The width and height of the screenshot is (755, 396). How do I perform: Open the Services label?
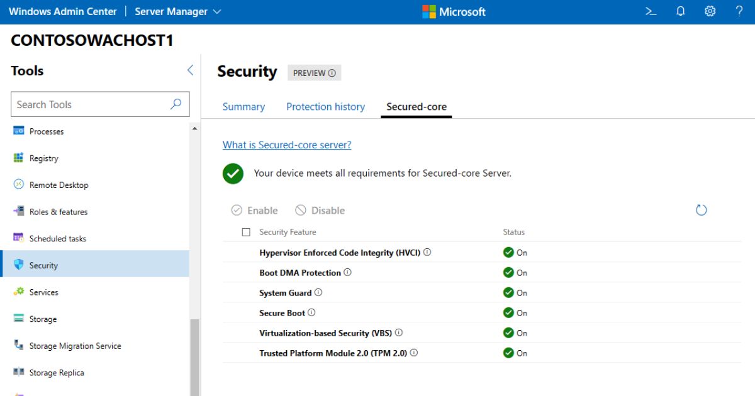tap(44, 292)
